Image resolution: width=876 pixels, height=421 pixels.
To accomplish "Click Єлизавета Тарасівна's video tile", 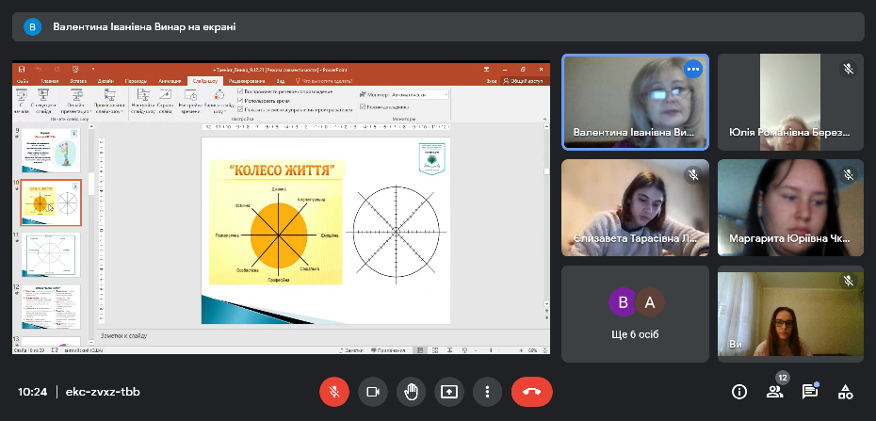I will (x=635, y=207).
